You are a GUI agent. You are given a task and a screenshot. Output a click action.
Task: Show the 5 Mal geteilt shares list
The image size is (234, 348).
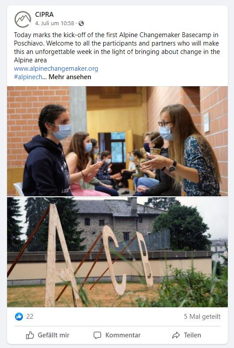[x=202, y=317]
